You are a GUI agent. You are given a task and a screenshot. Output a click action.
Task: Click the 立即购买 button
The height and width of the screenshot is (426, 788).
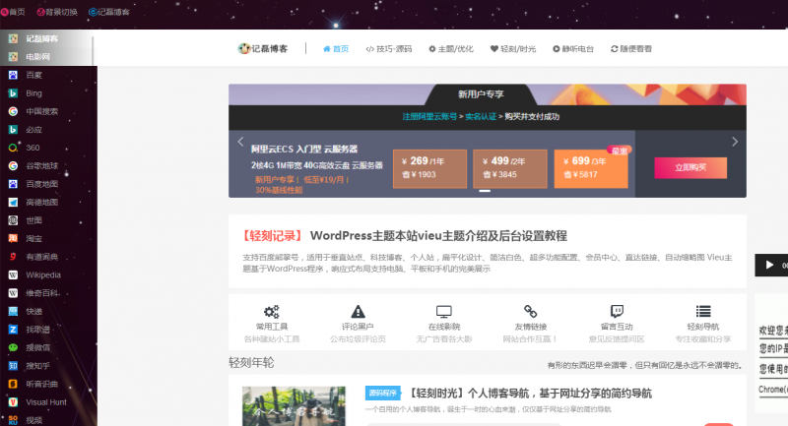[690, 167]
